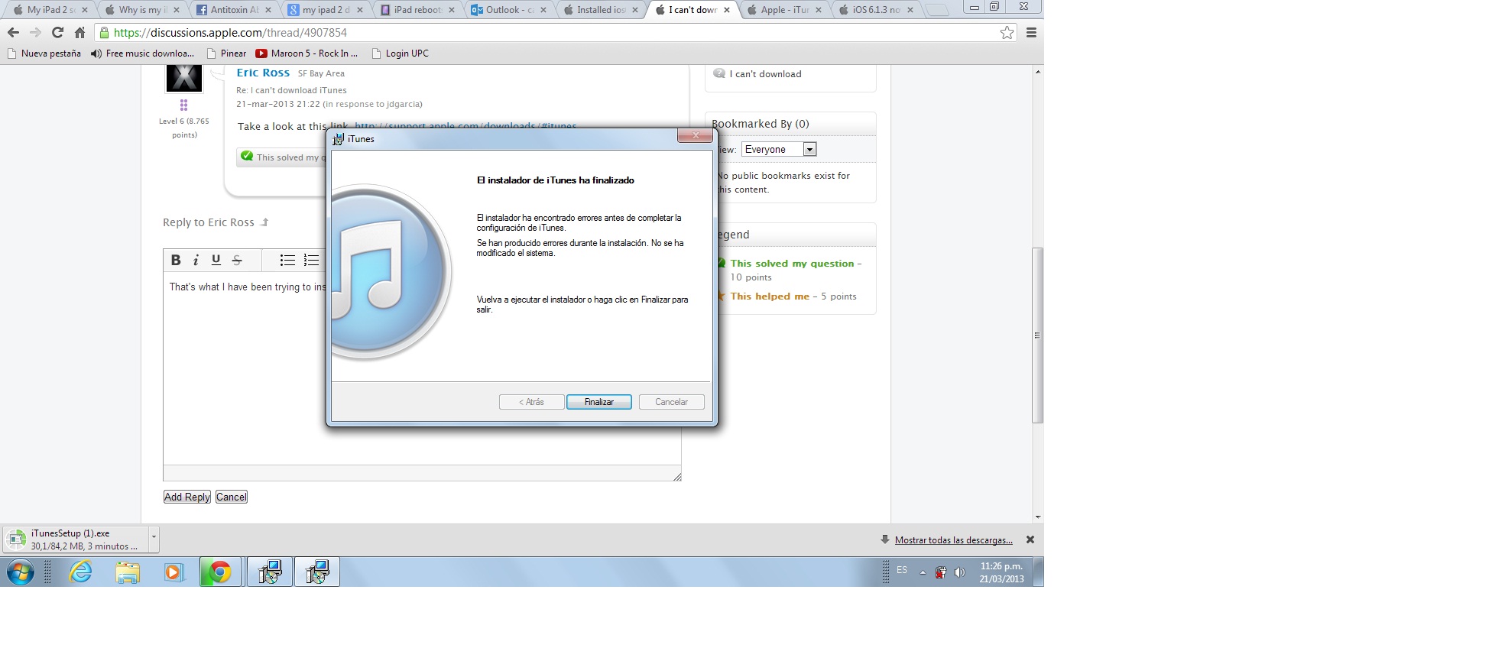This screenshot has width=1492, height=648.
Task: Go back with Chrome's back arrow
Action: click(13, 32)
